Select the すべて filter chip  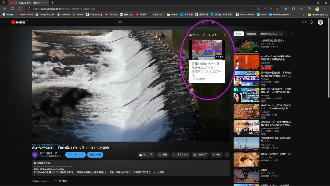238,34
